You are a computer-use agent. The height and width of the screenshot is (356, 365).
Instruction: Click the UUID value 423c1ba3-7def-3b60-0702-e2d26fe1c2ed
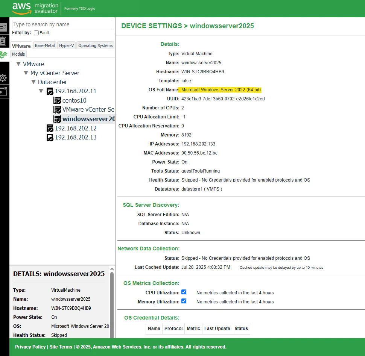[x=223, y=99]
